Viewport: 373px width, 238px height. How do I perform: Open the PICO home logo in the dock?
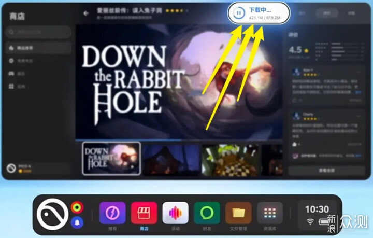click(x=52, y=214)
